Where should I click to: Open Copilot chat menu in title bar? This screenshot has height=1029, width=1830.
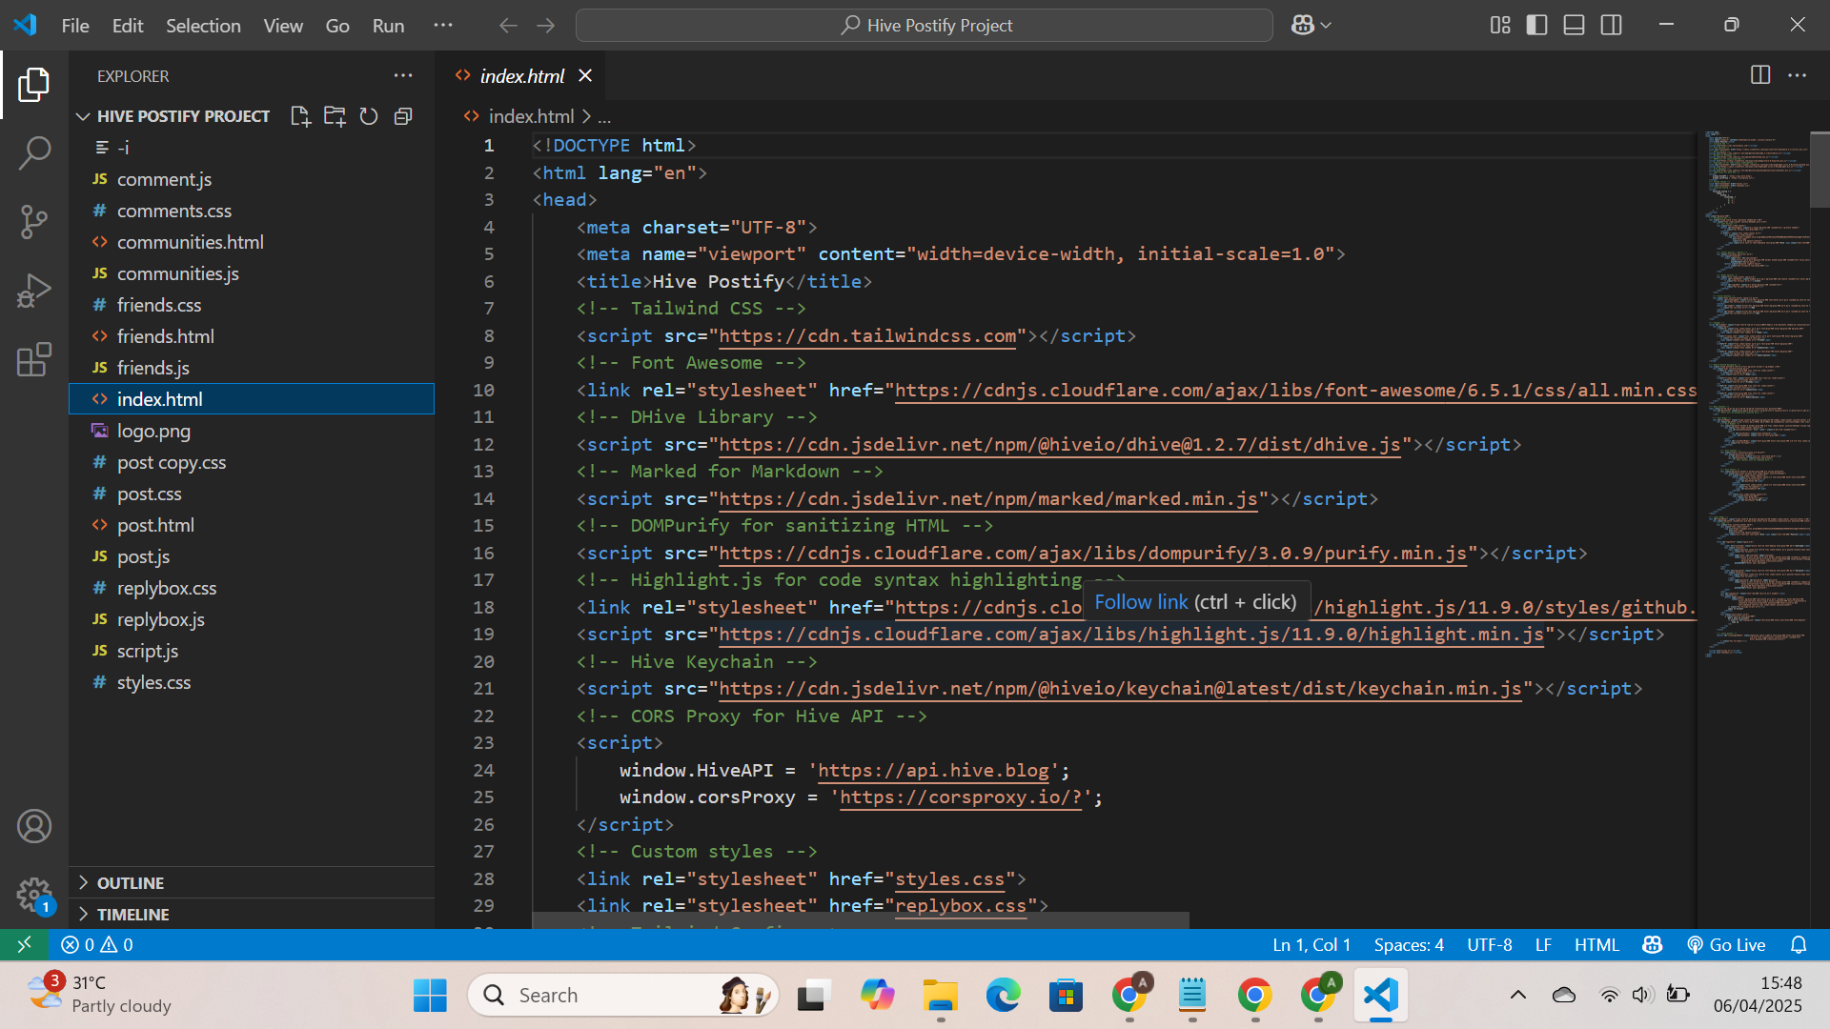pyautogui.click(x=1311, y=26)
